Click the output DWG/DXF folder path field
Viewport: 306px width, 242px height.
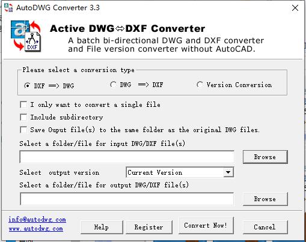[x=127, y=199]
